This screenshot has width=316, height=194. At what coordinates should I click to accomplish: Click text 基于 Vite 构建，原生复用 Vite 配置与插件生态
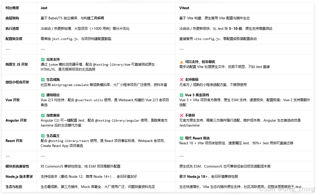point(215,18)
